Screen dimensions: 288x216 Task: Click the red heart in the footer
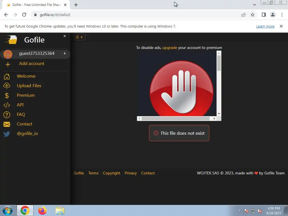(x=256, y=173)
